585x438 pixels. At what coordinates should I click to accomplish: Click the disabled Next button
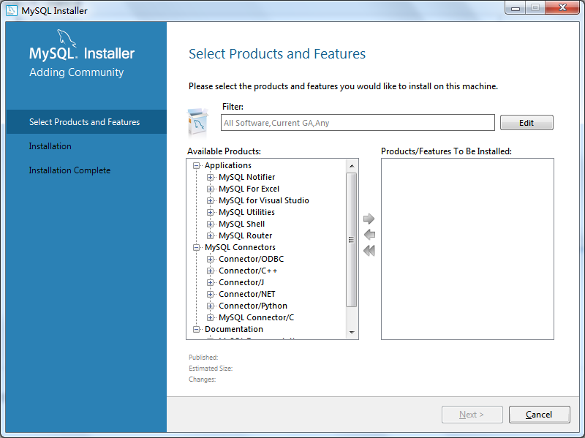tap(472, 414)
